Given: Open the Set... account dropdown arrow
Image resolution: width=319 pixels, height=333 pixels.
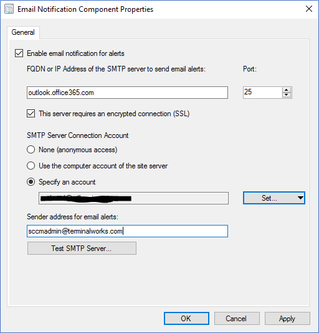Looking at the screenshot, I should click(300, 198).
